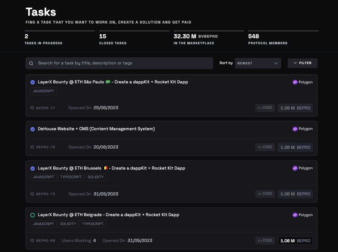Image resolution: width=338 pixels, height=252 pixels.
Task: Open the Sort by Newest dropdown
Action: [x=258, y=63]
